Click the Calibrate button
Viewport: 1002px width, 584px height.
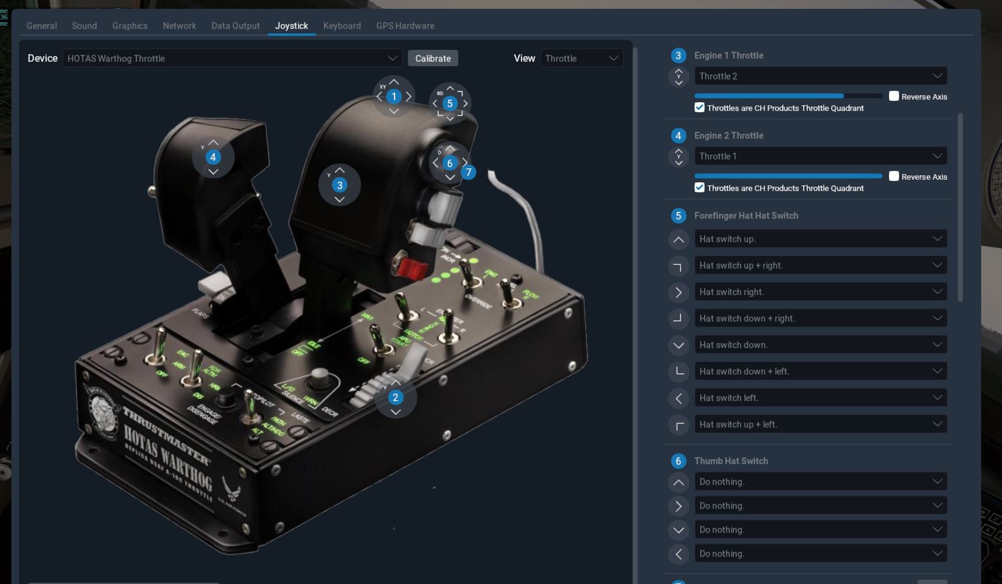point(433,58)
